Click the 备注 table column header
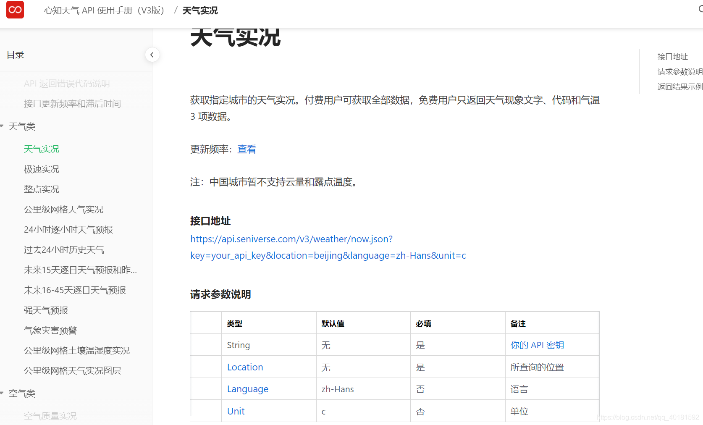 tap(518, 324)
